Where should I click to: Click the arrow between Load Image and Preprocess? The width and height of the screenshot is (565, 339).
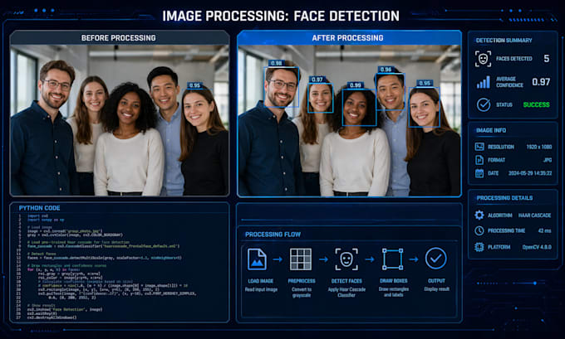tap(278, 259)
